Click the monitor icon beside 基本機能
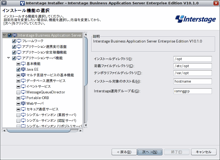 point(23,64)
